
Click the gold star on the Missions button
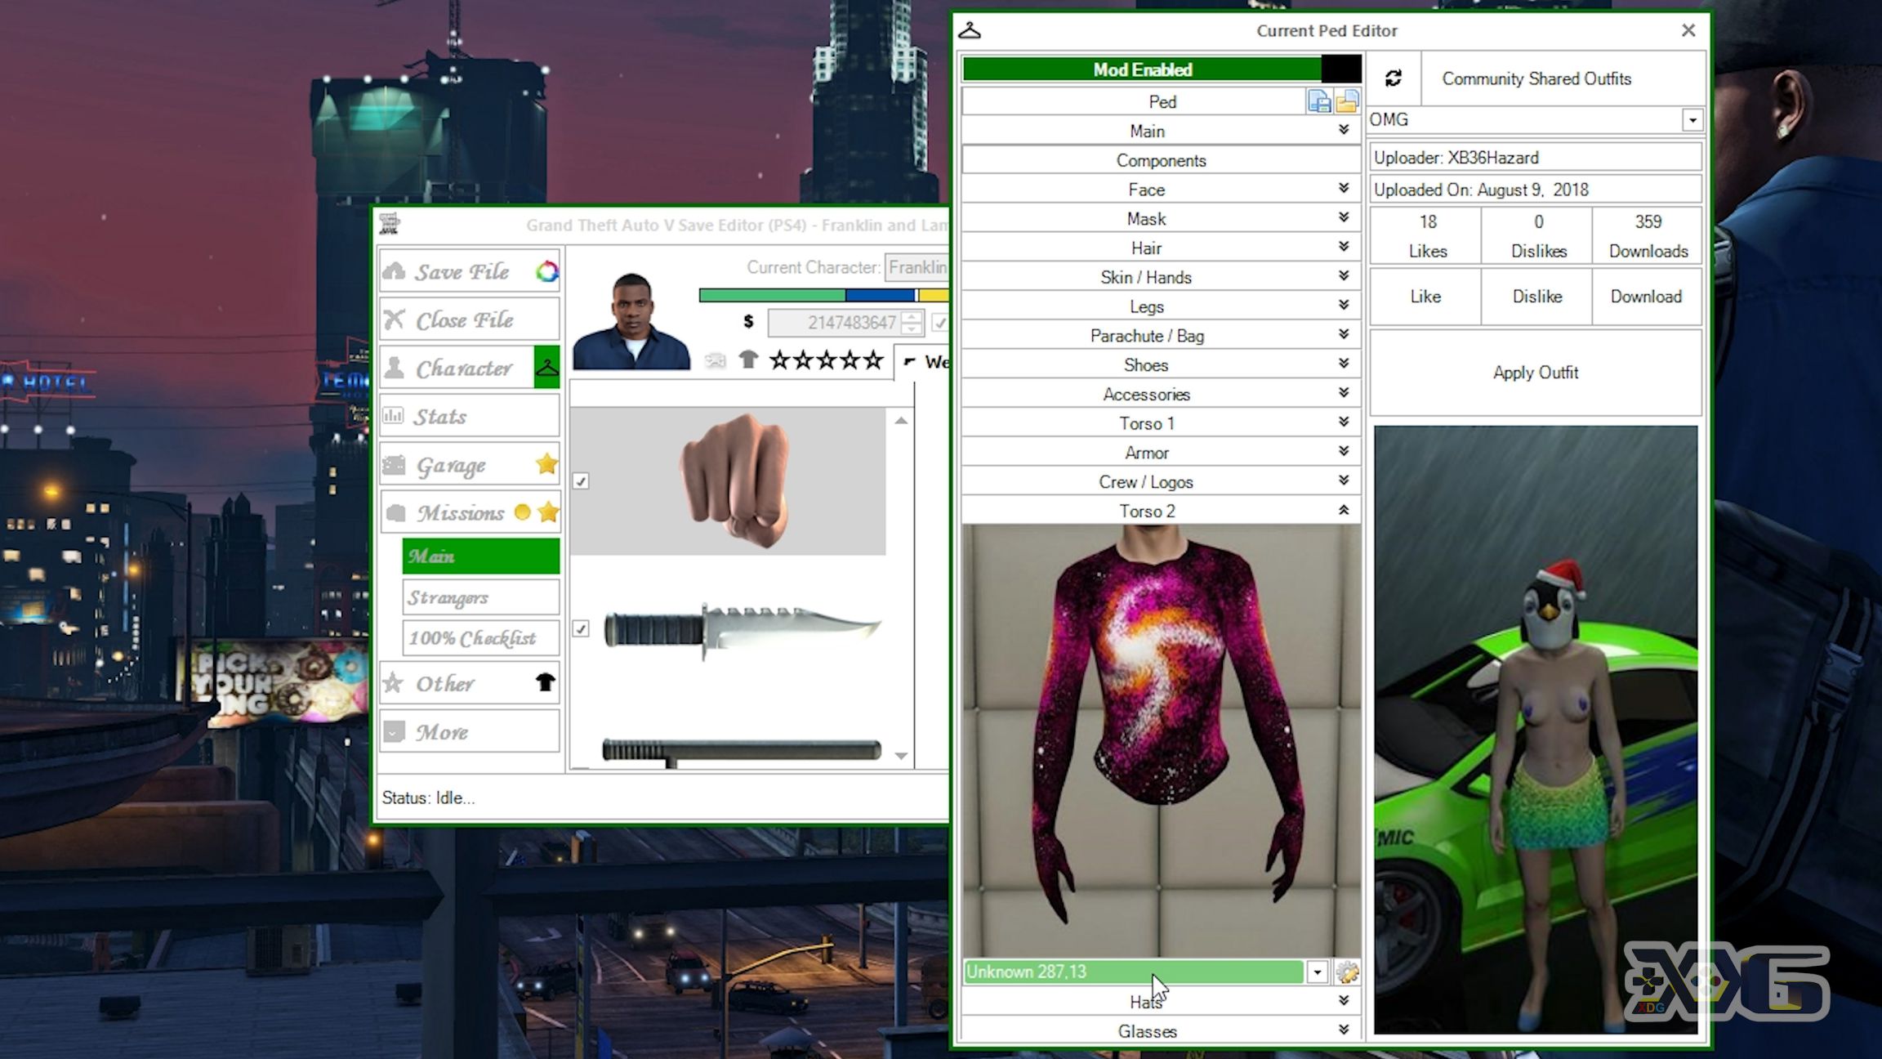[x=548, y=512]
